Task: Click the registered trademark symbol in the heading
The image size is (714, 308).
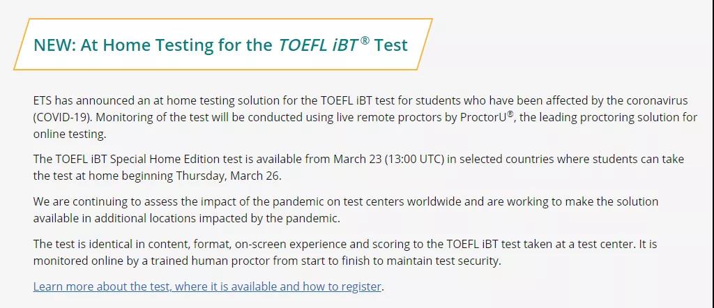Action: pos(364,40)
